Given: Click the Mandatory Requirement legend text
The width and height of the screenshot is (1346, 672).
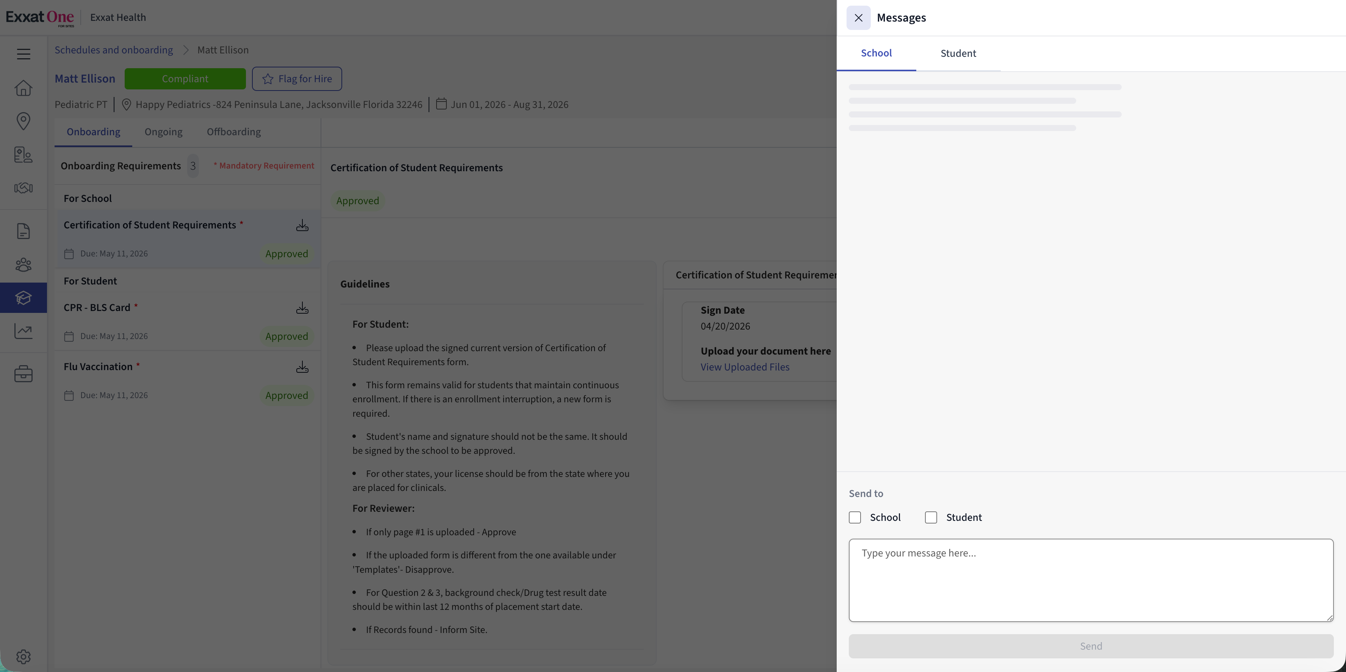Looking at the screenshot, I should pos(264,166).
